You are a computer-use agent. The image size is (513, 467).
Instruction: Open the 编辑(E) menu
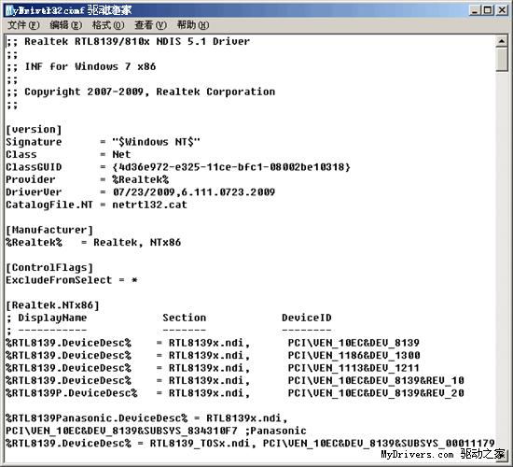pyautogui.click(x=66, y=25)
